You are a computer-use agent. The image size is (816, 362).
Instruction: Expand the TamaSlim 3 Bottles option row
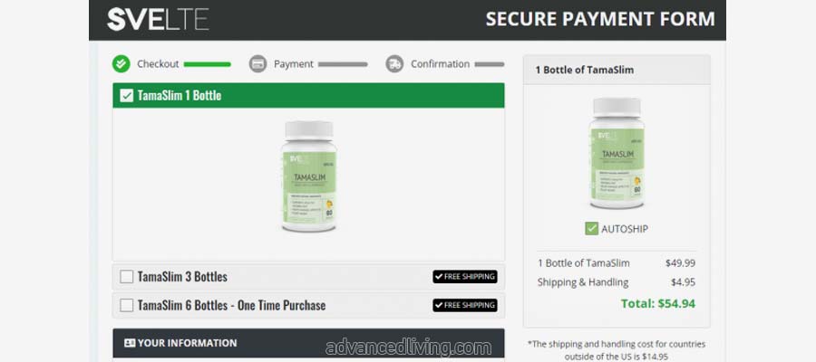point(308,277)
